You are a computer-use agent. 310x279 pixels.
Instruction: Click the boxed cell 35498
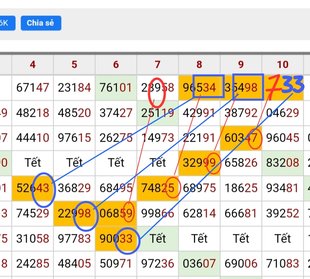[x=241, y=88]
